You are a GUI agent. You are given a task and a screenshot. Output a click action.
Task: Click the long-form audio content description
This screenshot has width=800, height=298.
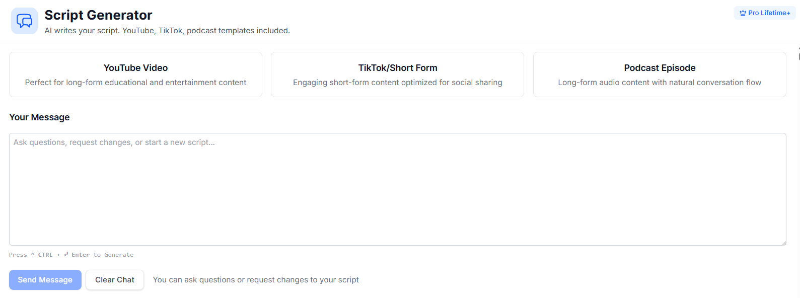click(660, 83)
